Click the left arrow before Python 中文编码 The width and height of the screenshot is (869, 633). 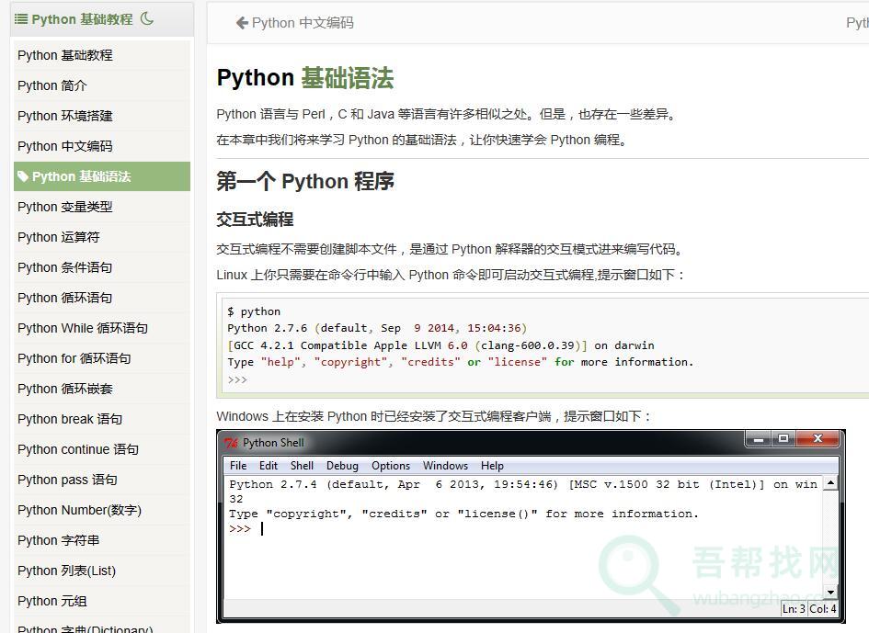coord(242,23)
